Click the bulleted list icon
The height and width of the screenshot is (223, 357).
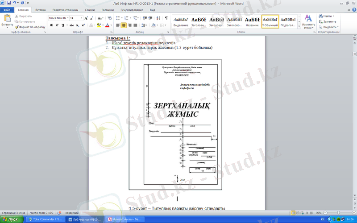118,18
